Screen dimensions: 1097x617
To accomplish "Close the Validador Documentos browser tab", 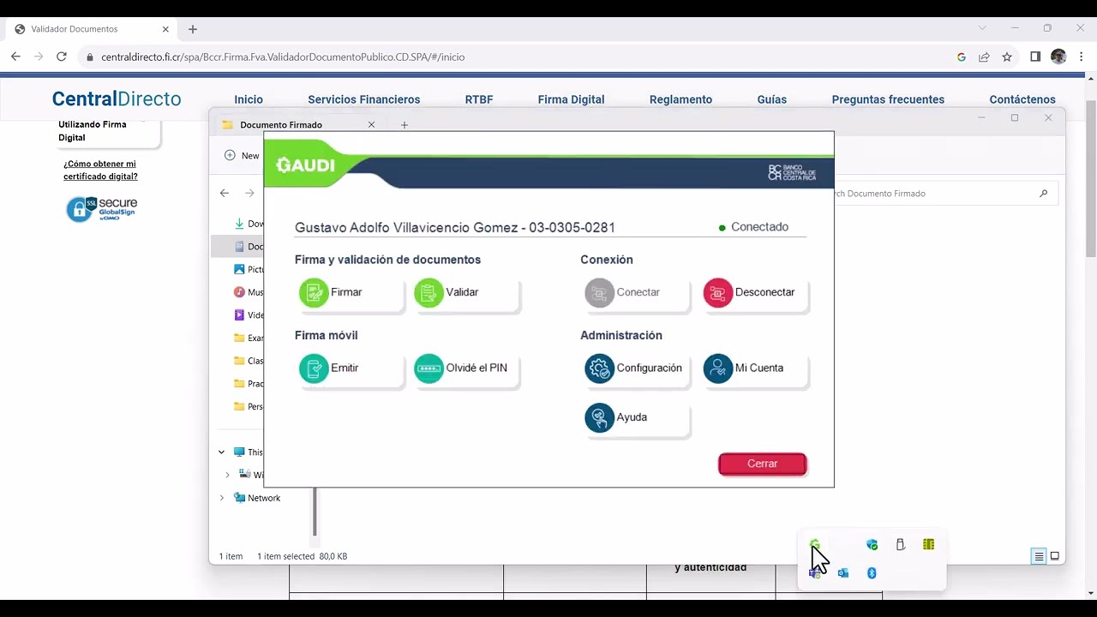I will click(165, 29).
